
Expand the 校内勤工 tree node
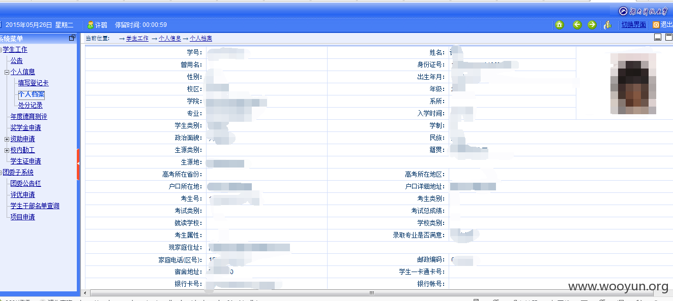pos(7,150)
